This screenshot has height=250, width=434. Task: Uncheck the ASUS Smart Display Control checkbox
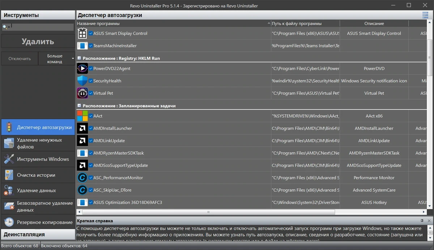point(91,34)
